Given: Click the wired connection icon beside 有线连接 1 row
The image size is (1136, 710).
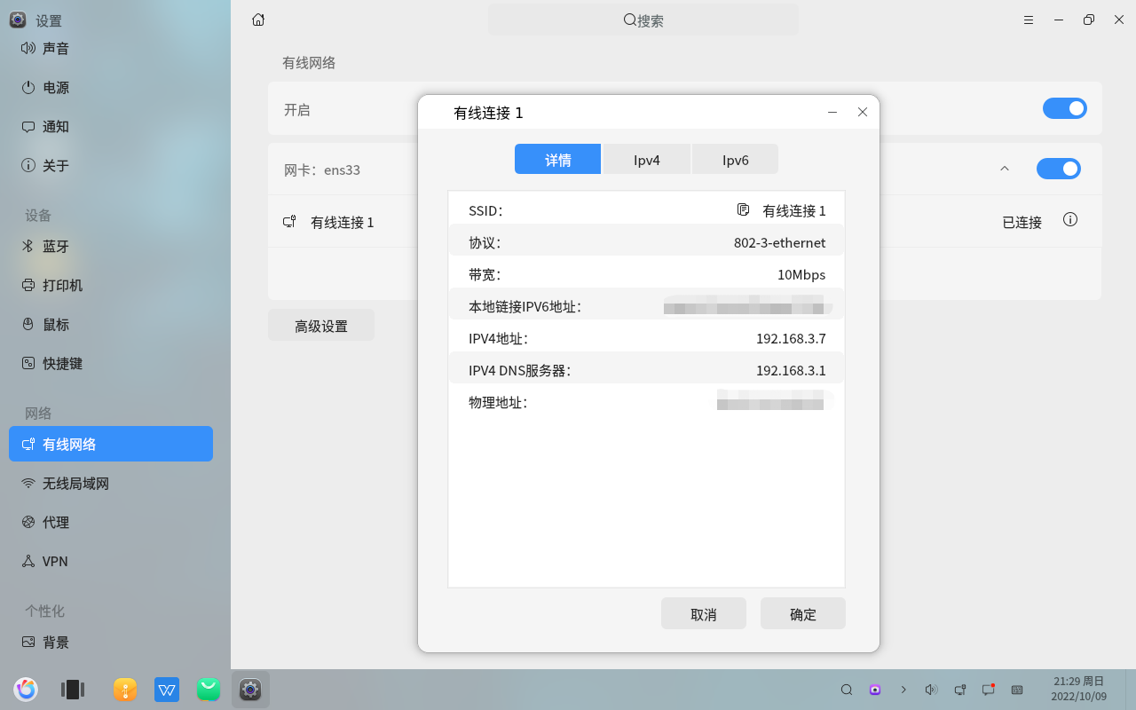Looking at the screenshot, I should [x=289, y=222].
